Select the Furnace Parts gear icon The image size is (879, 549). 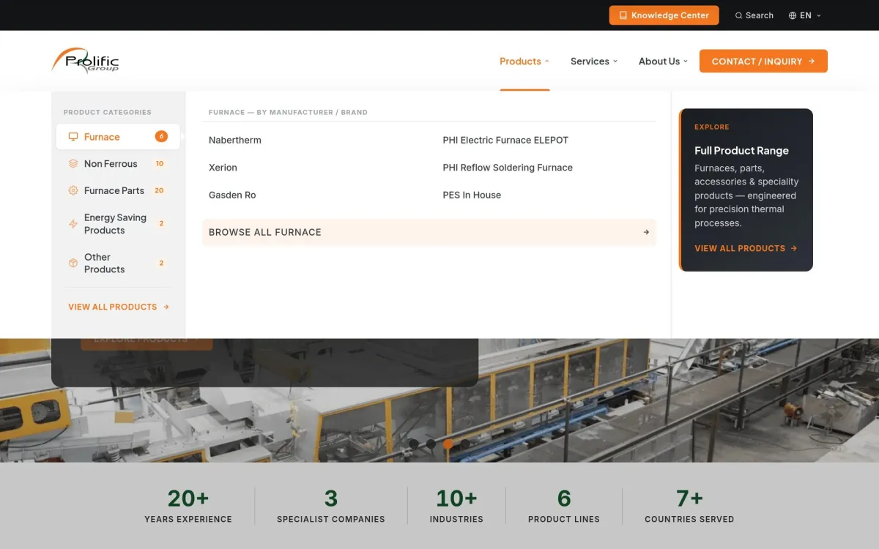pos(73,190)
